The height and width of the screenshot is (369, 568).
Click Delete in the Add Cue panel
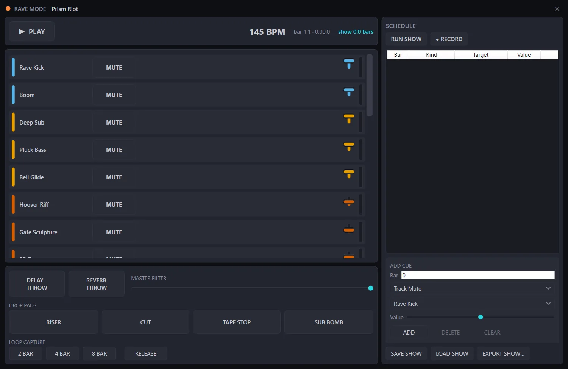(451, 332)
